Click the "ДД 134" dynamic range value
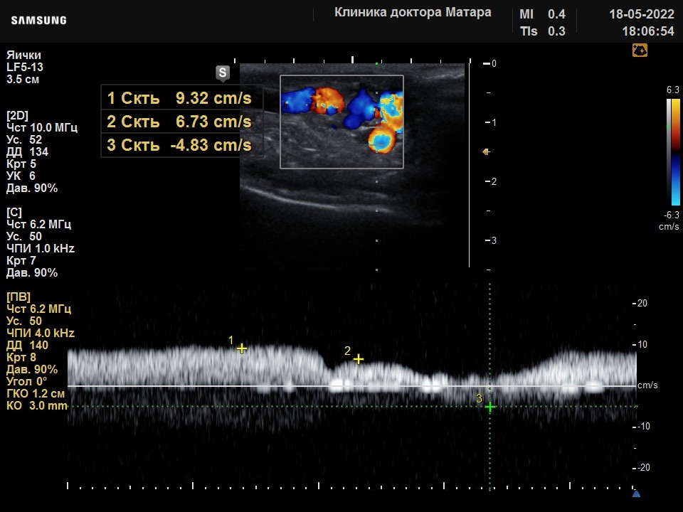The width and height of the screenshot is (683, 512). pos(27,152)
